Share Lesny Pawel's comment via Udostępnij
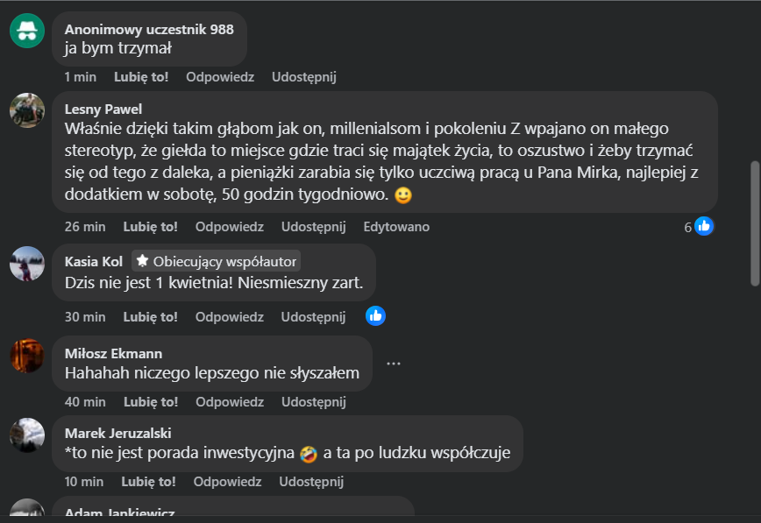Viewport: 761px width, 523px height. click(x=313, y=227)
